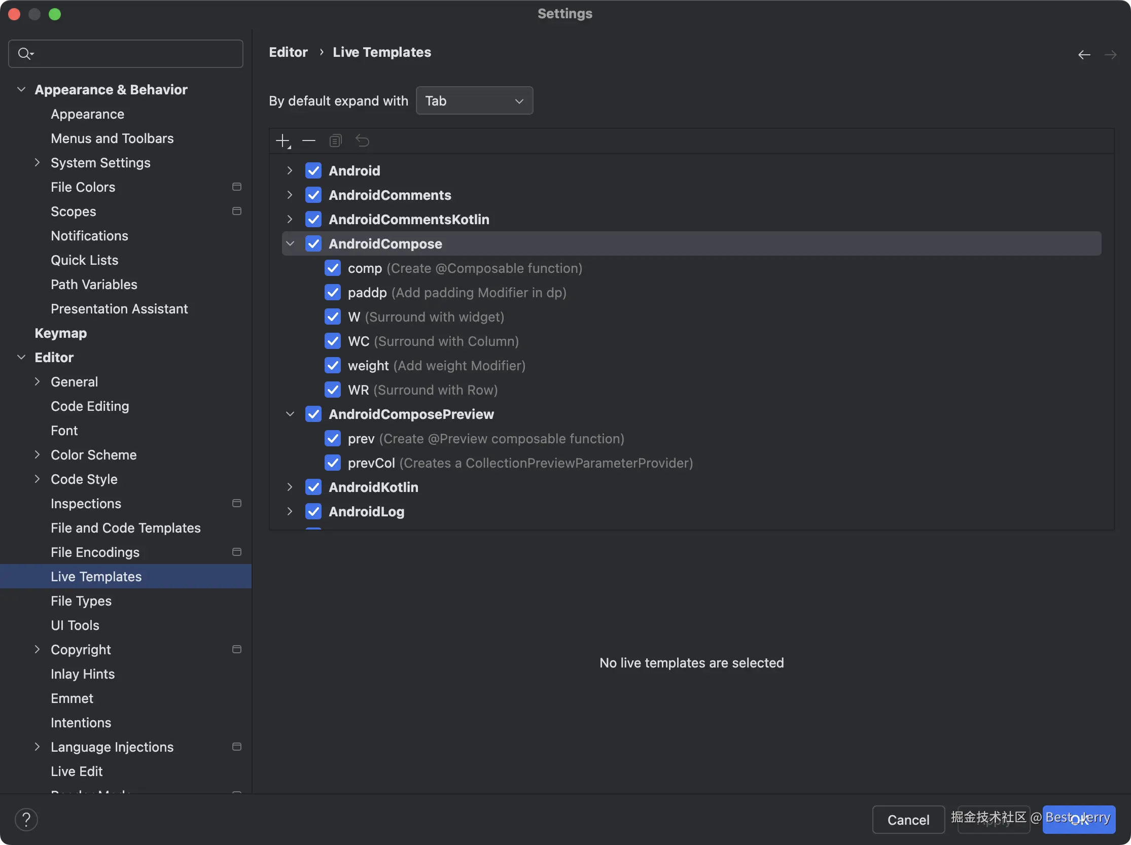Click the restore deleted defaults icon
Image resolution: width=1131 pixels, height=845 pixels.
click(362, 140)
